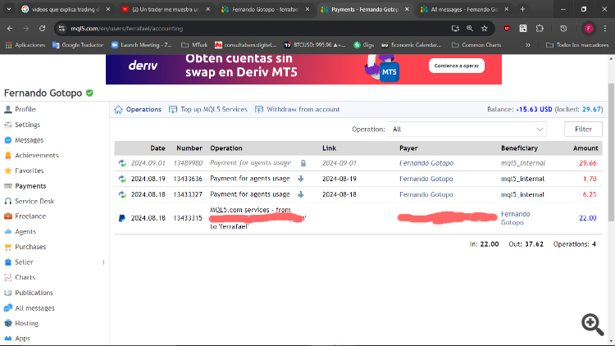Open the Freelance section
The height and width of the screenshot is (346, 615).
tap(30, 216)
